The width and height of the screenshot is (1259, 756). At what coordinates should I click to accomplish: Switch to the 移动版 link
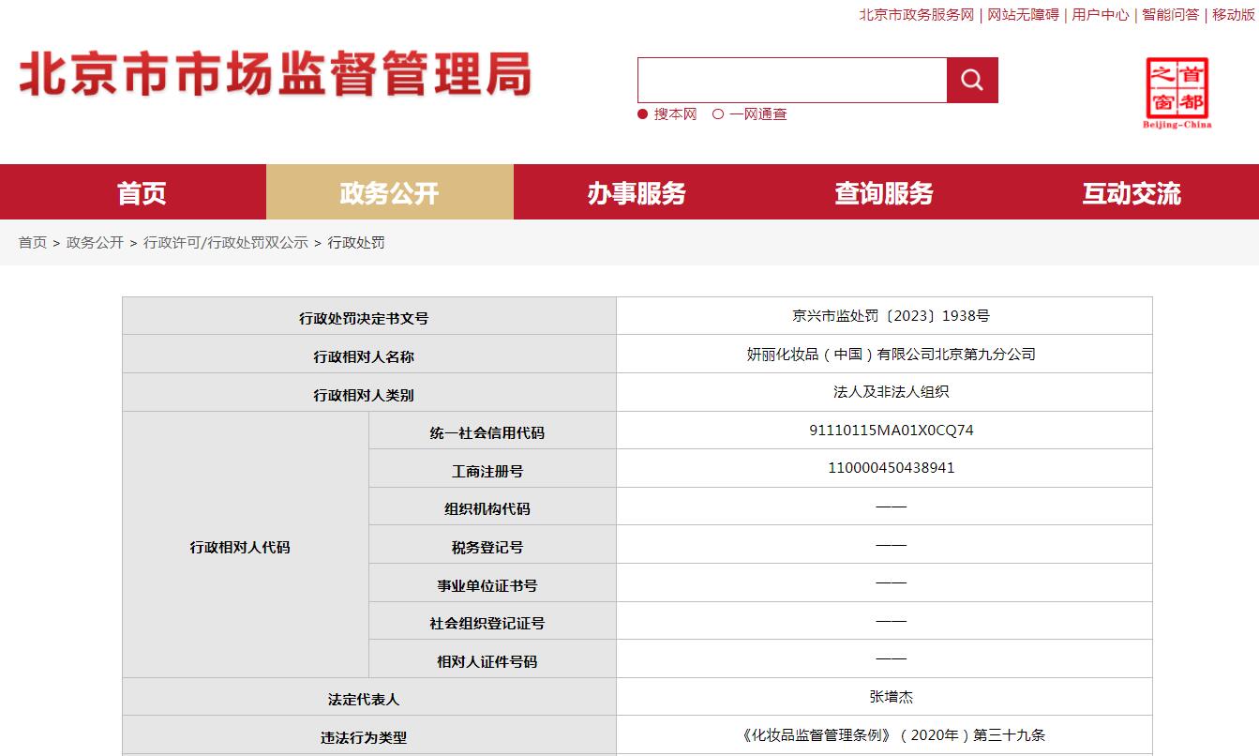(1233, 15)
